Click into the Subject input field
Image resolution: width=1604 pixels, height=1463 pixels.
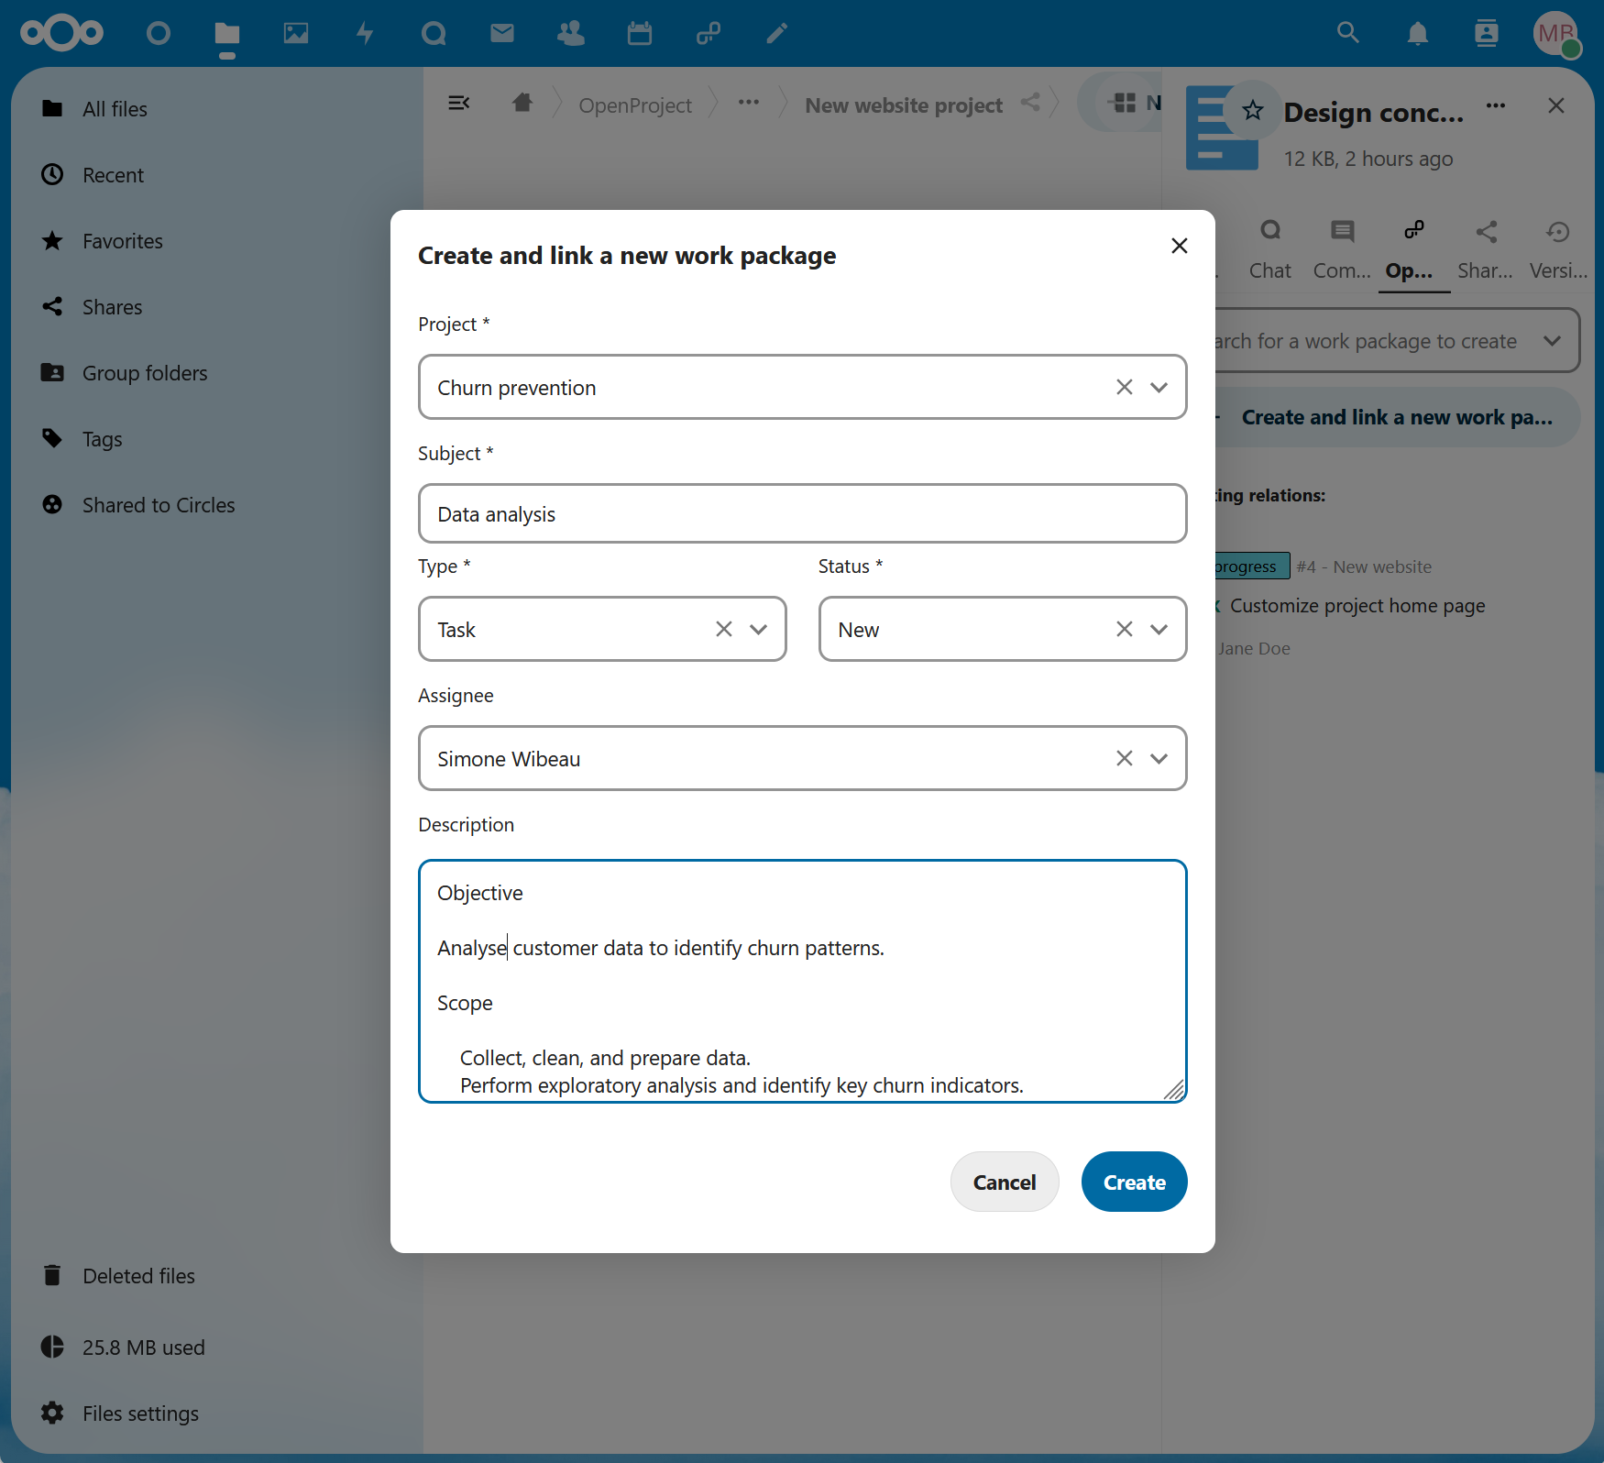tap(802, 513)
